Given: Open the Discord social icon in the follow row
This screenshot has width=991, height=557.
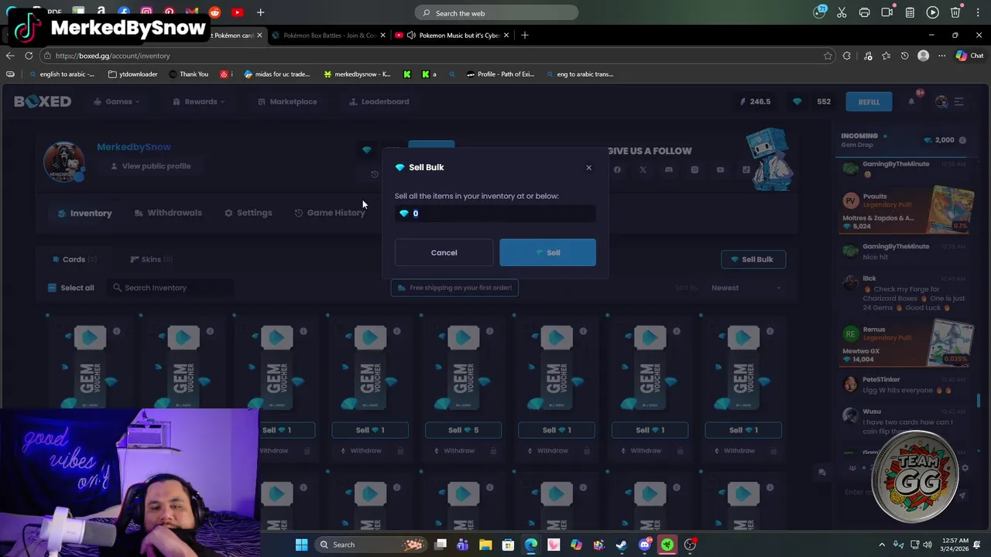Looking at the screenshot, I should (668, 170).
